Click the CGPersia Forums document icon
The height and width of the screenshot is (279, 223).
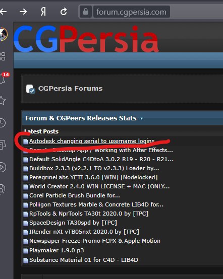pos(30,89)
